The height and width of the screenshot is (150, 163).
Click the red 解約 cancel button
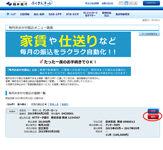(x=153, y=117)
